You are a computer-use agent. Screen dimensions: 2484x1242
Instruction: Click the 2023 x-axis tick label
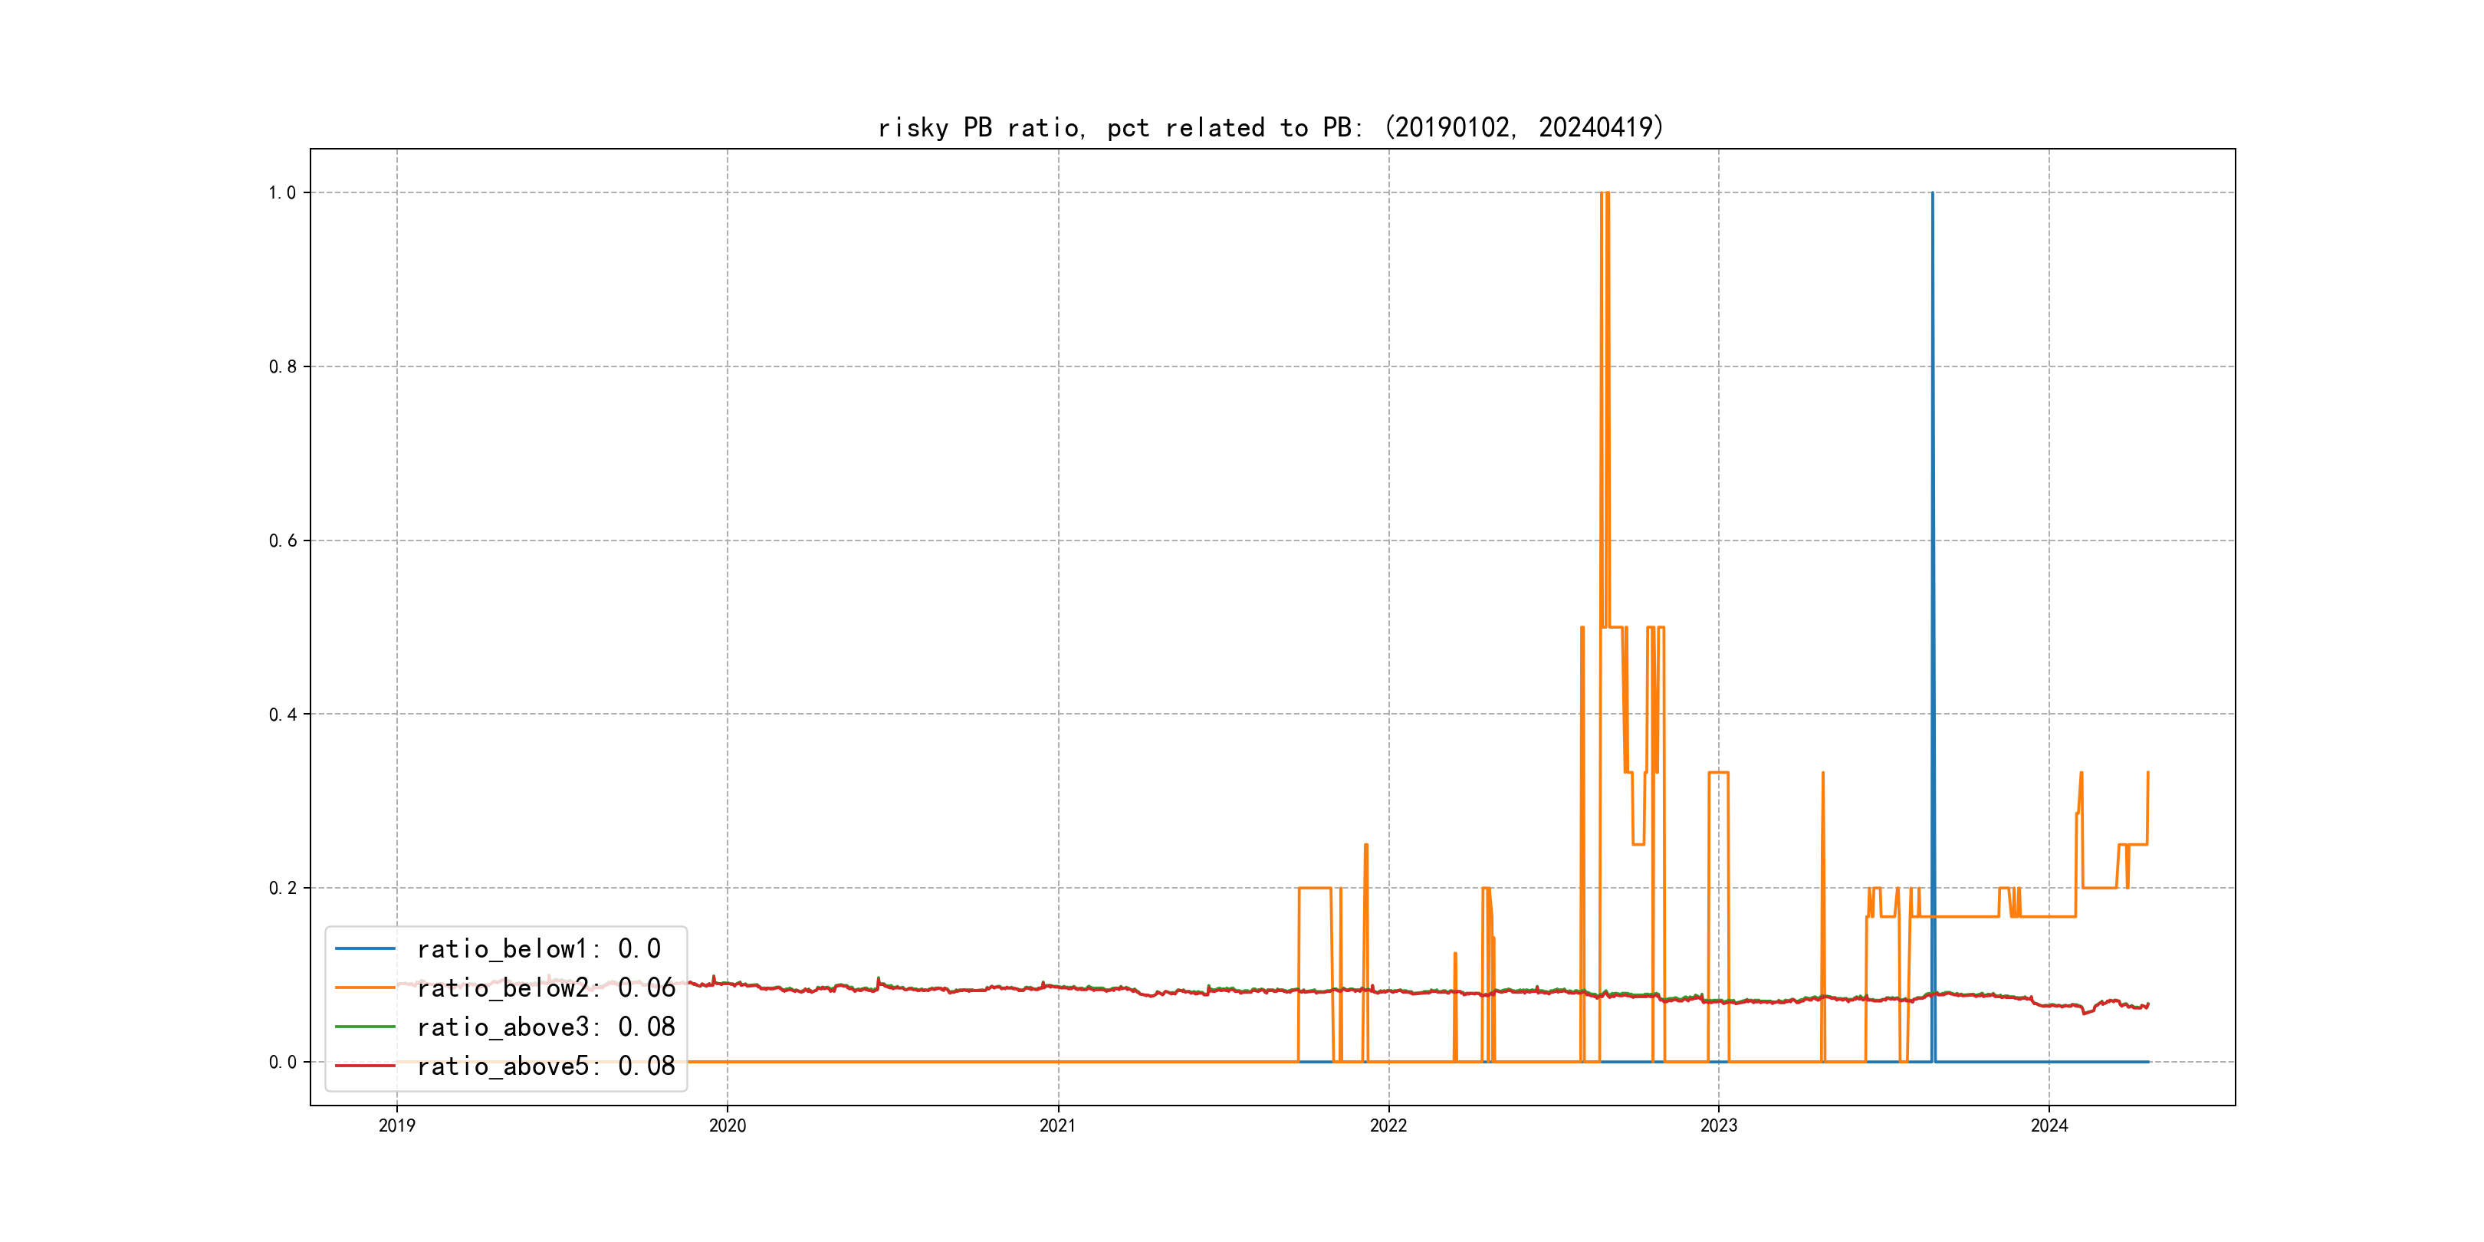coord(1718,1125)
